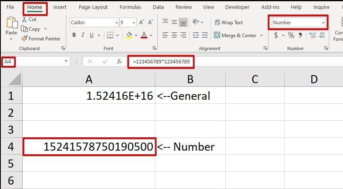Open the File tab

(x=10, y=7)
